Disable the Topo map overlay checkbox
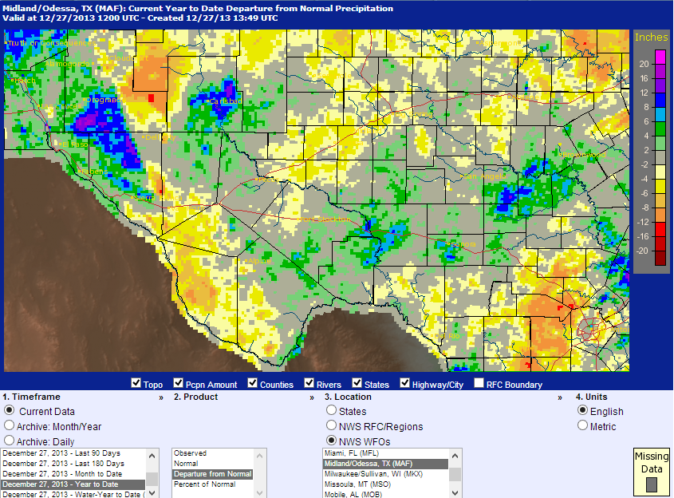 tap(136, 383)
